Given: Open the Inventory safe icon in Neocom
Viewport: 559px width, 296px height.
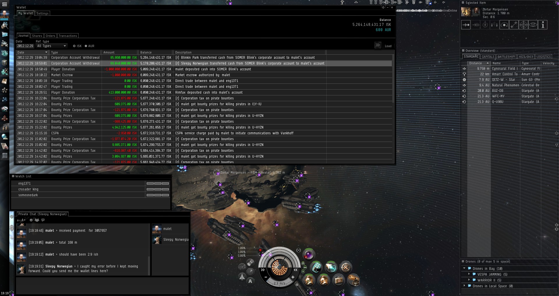Looking at the screenshot, I should pos(5,63).
